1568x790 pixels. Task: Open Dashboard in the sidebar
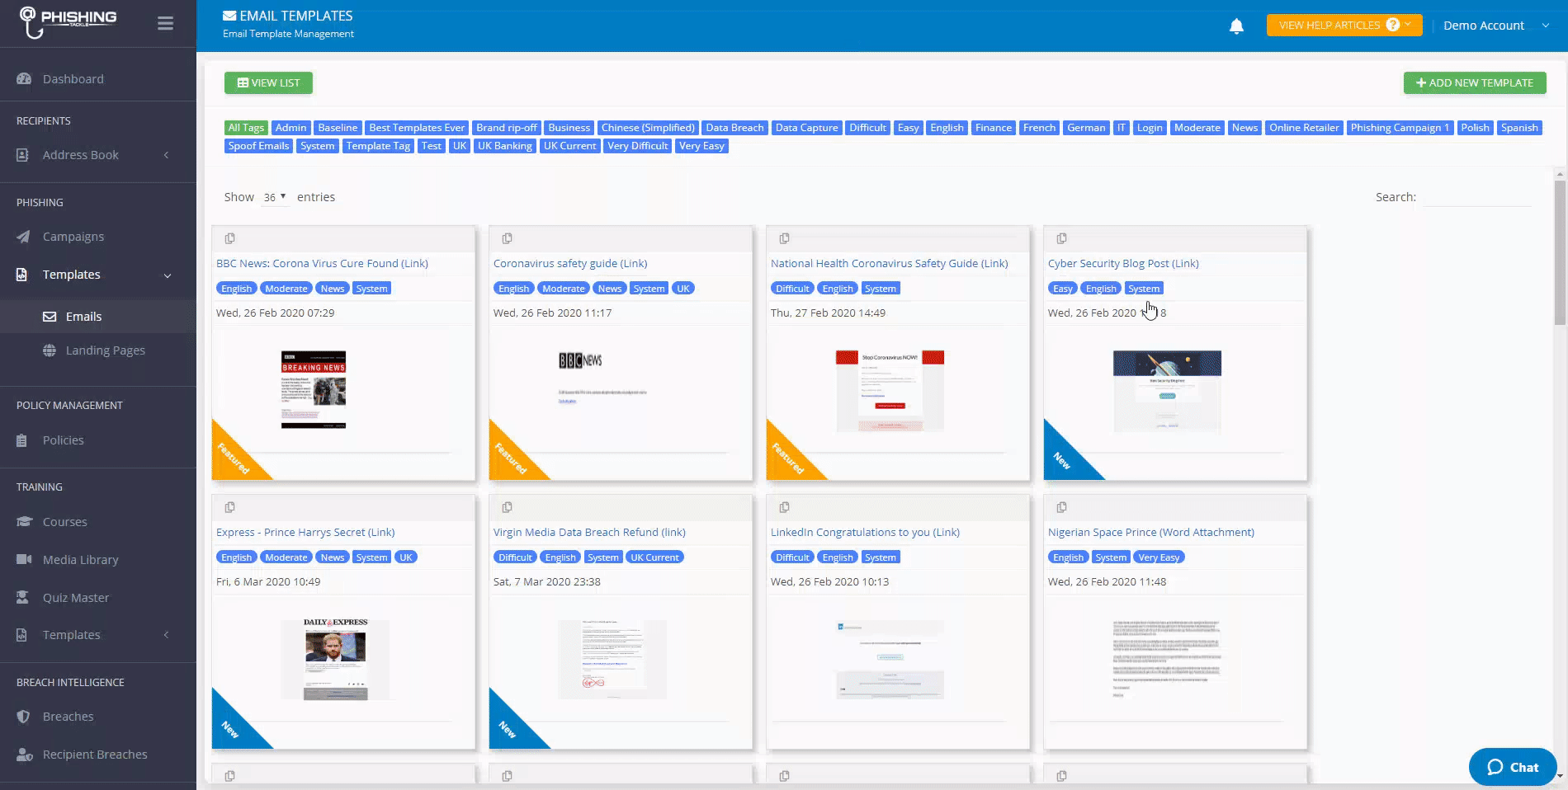tap(73, 79)
